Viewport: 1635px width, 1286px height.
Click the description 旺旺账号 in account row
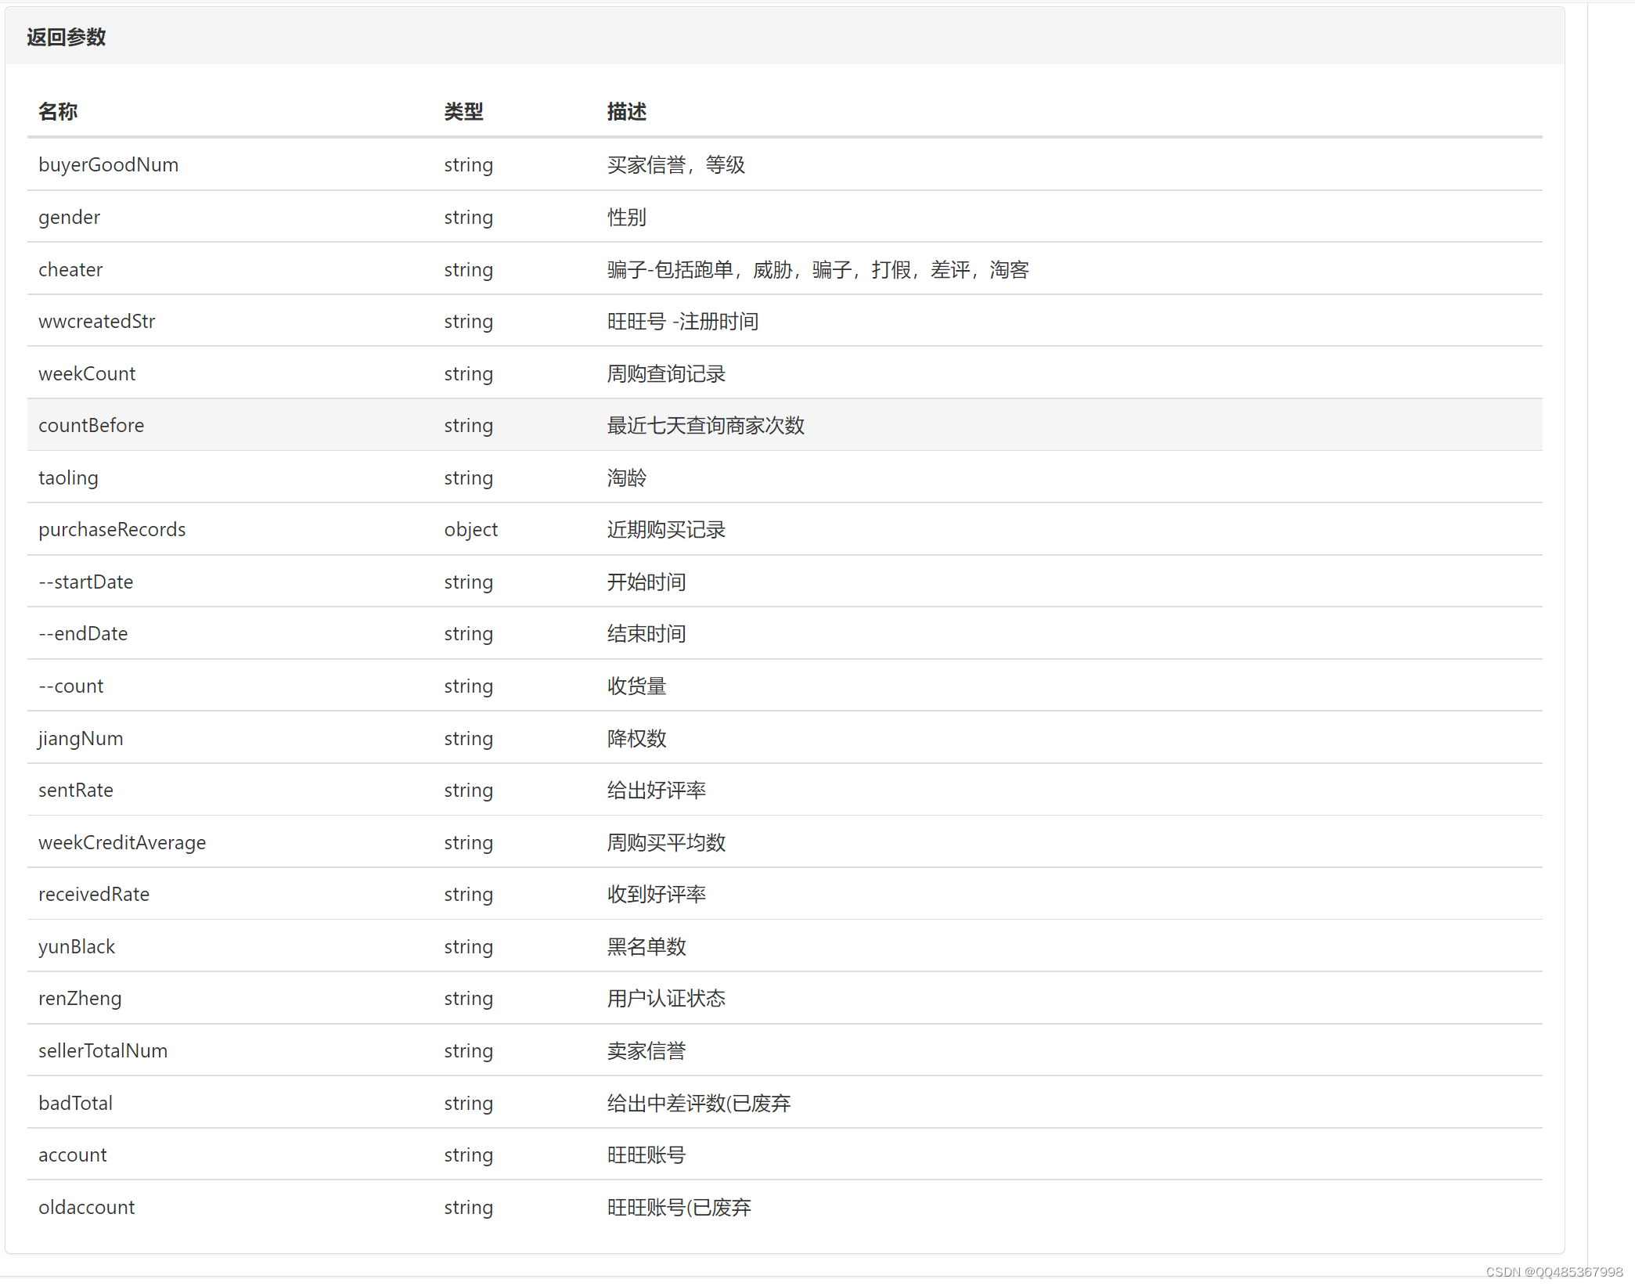tap(646, 1155)
